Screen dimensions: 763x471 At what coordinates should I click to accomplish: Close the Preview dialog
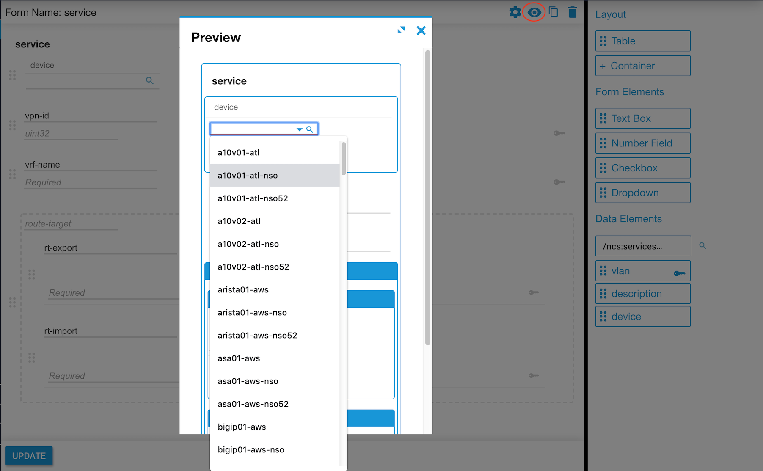click(421, 30)
